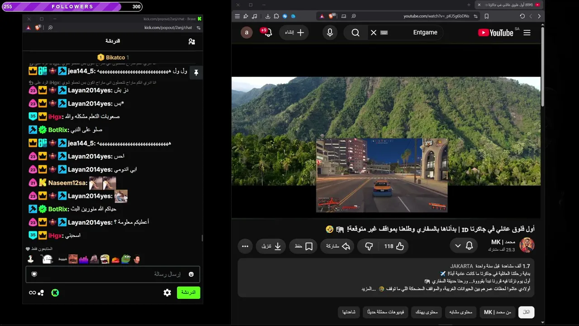Expand the subscription options chevron
The image size is (579, 326).
[x=458, y=246]
